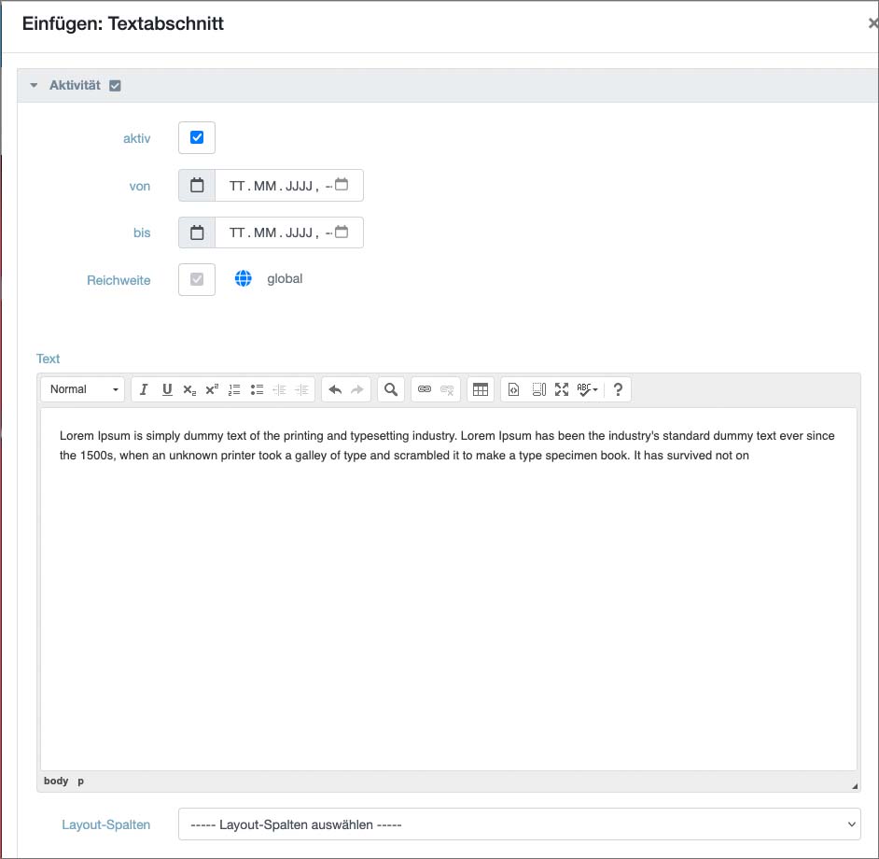879x859 pixels.
Task: Open the paragraph format Normal dropdown
Action: click(83, 389)
